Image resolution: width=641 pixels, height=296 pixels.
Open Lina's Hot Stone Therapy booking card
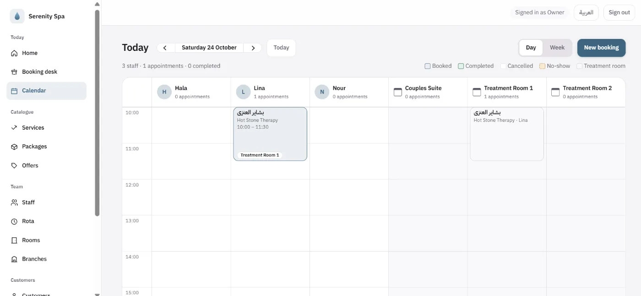coord(270,134)
